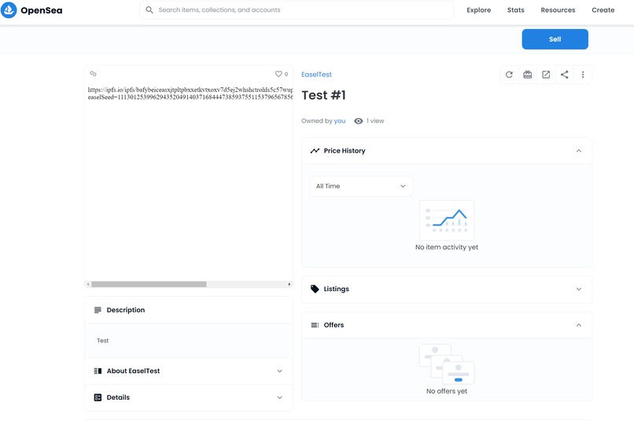This screenshot has width=634, height=421.
Task: Click the heart favorite icon
Action: click(278, 74)
